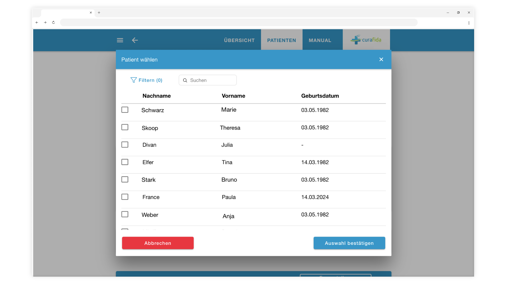Focus the Suchen search field
Screen dimensions: 506x284
click(208, 80)
